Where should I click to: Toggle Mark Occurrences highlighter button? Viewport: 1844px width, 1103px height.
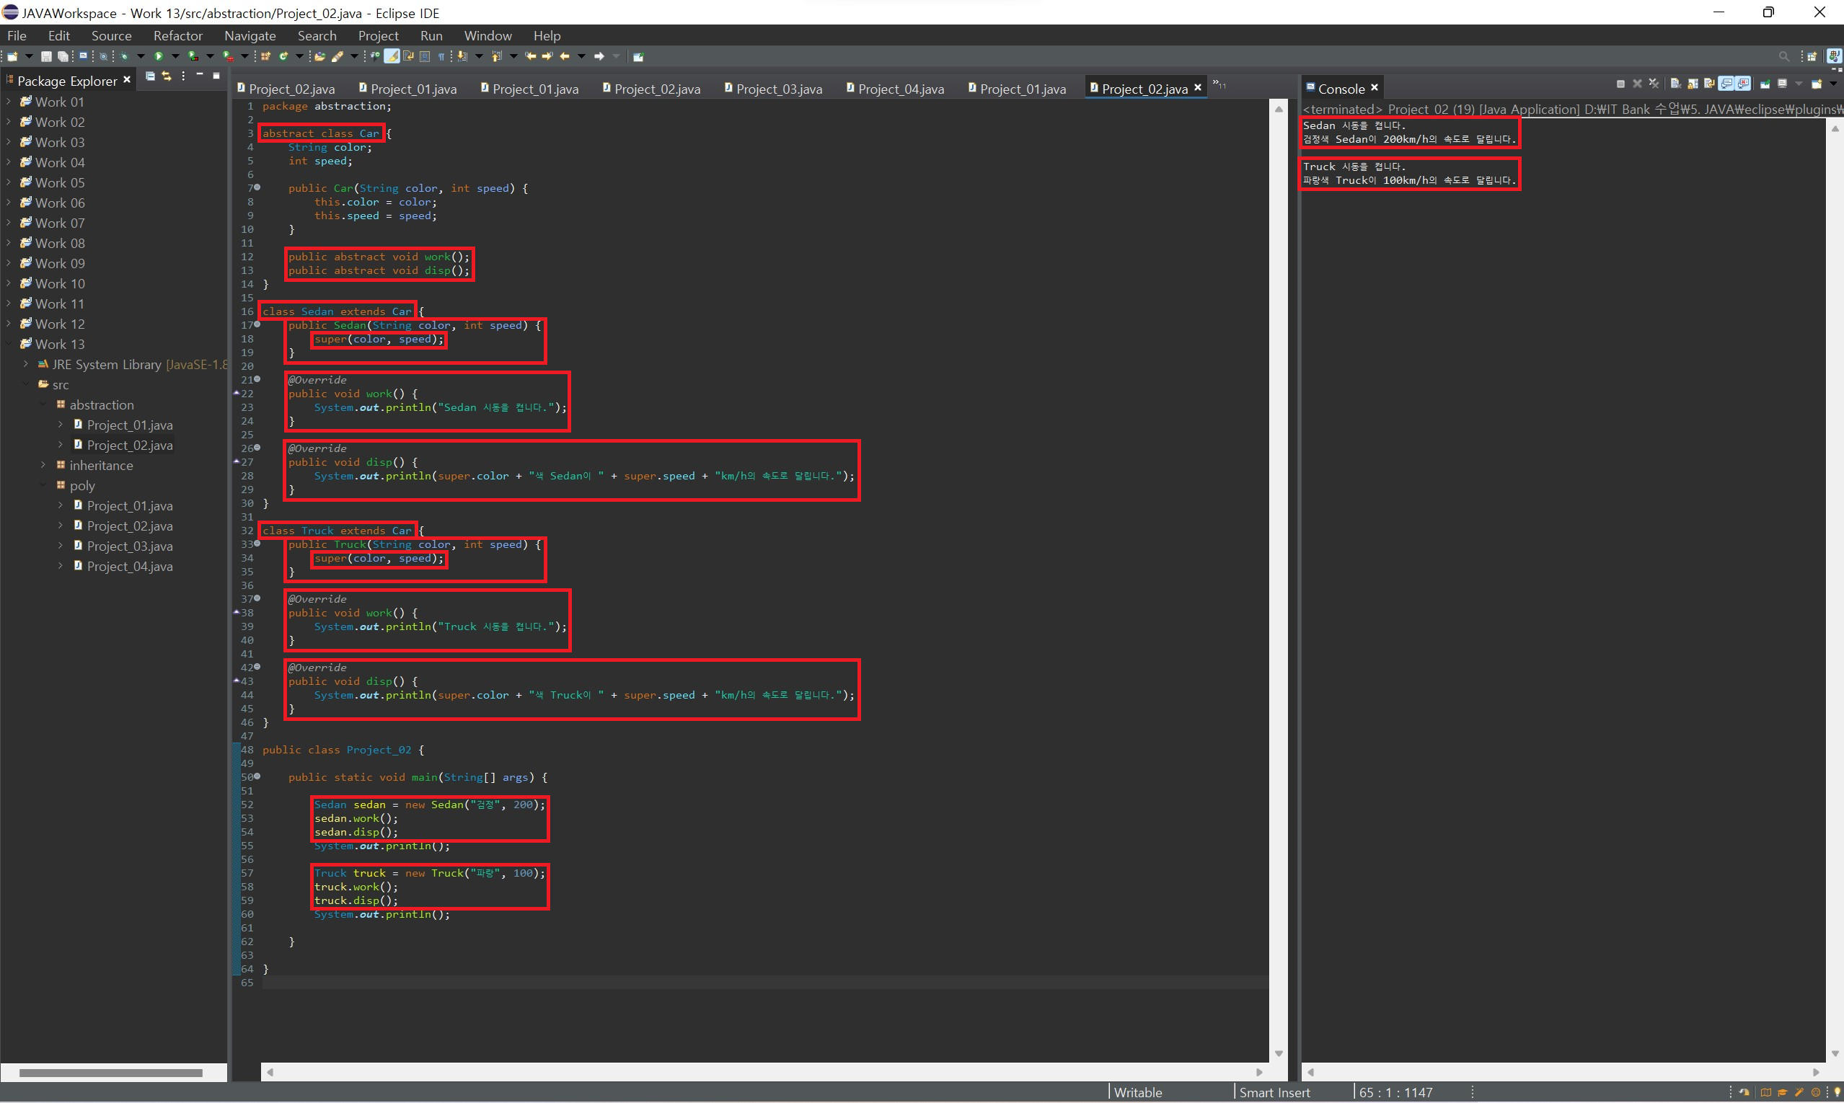pos(391,56)
